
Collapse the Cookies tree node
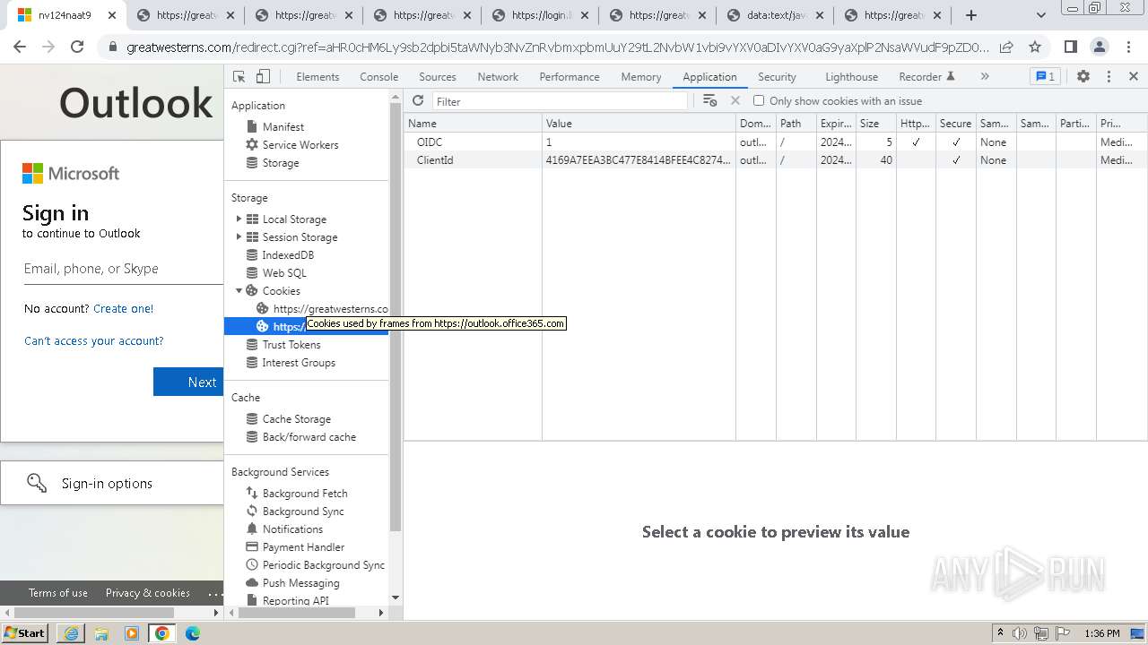(239, 291)
